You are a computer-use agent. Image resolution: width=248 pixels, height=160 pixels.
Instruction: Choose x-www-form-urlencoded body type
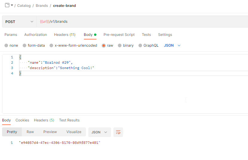51,45
